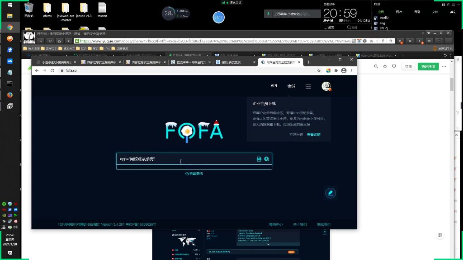Click the favorites star in the back browser toolbar

click(69, 41)
